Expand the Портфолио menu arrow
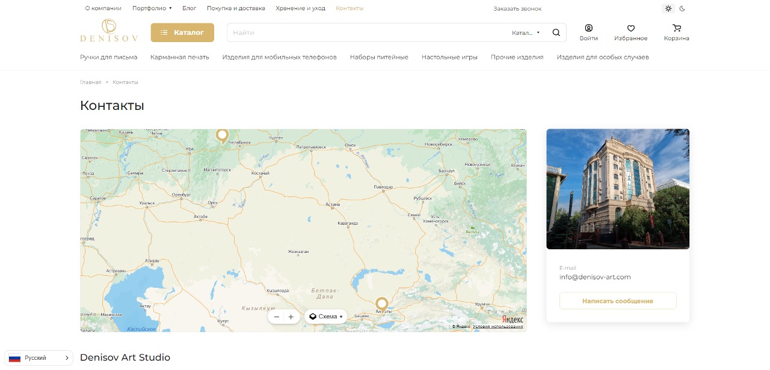Screen dimensions: 770x370 [170, 8]
